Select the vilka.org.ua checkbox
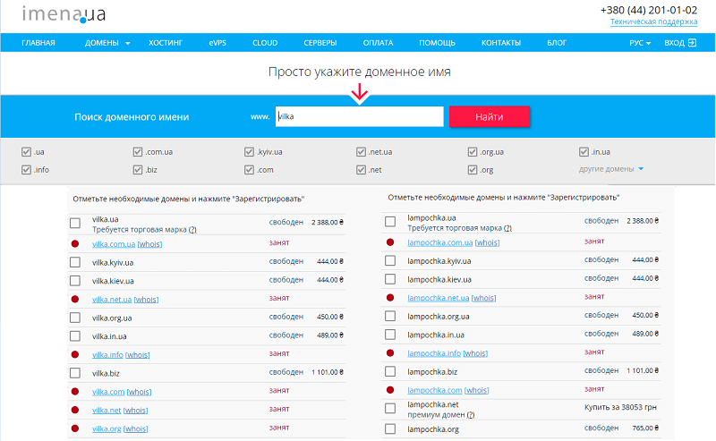 point(75,318)
